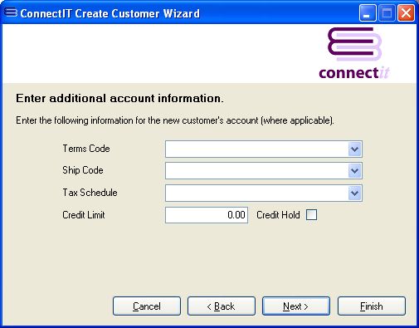The width and height of the screenshot is (419, 328).
Task: Minimize the Create Customer Wizard window
Action: point(368,13)
